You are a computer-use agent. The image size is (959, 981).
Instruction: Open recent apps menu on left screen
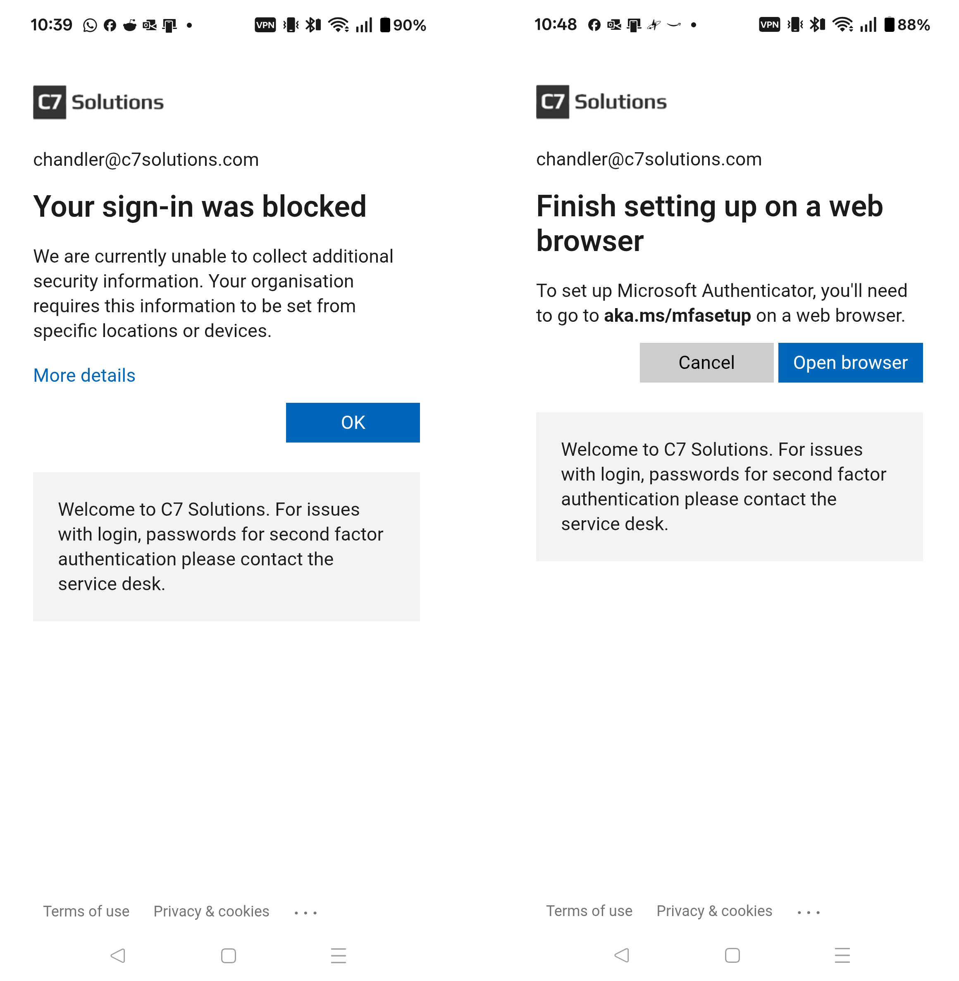coord(339,955)
